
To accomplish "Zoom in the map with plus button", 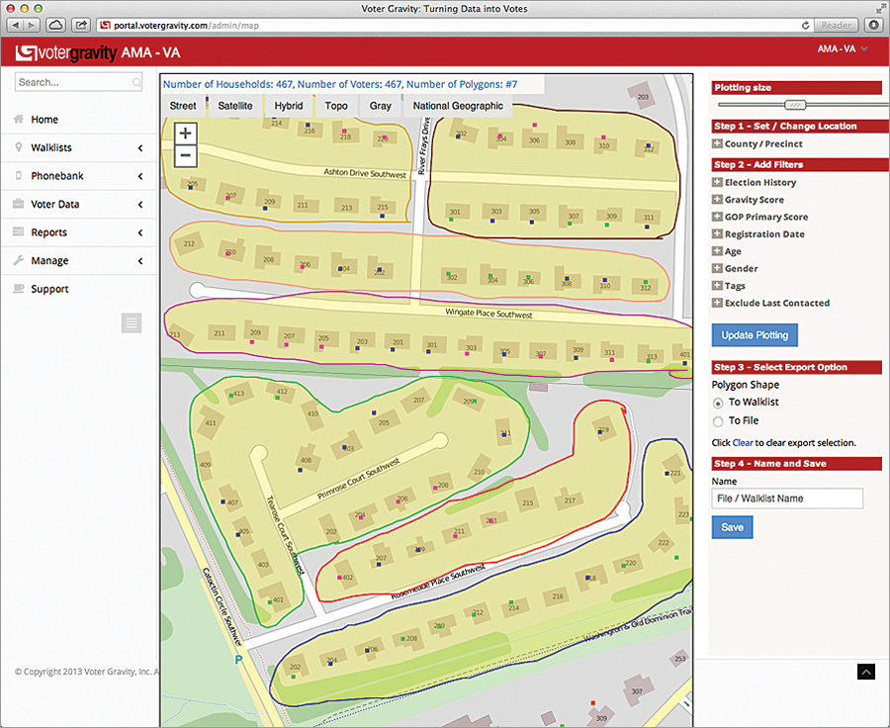I will [185, 134].
